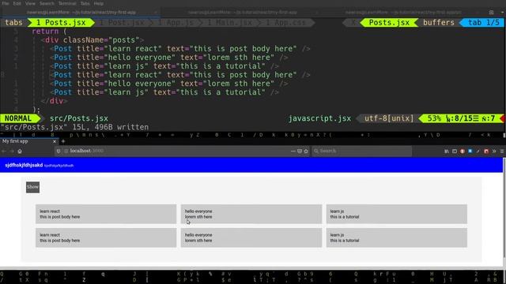Open the terminal Edit menu
The width and height of the screenshot is (506, 284).
point(17,3)
